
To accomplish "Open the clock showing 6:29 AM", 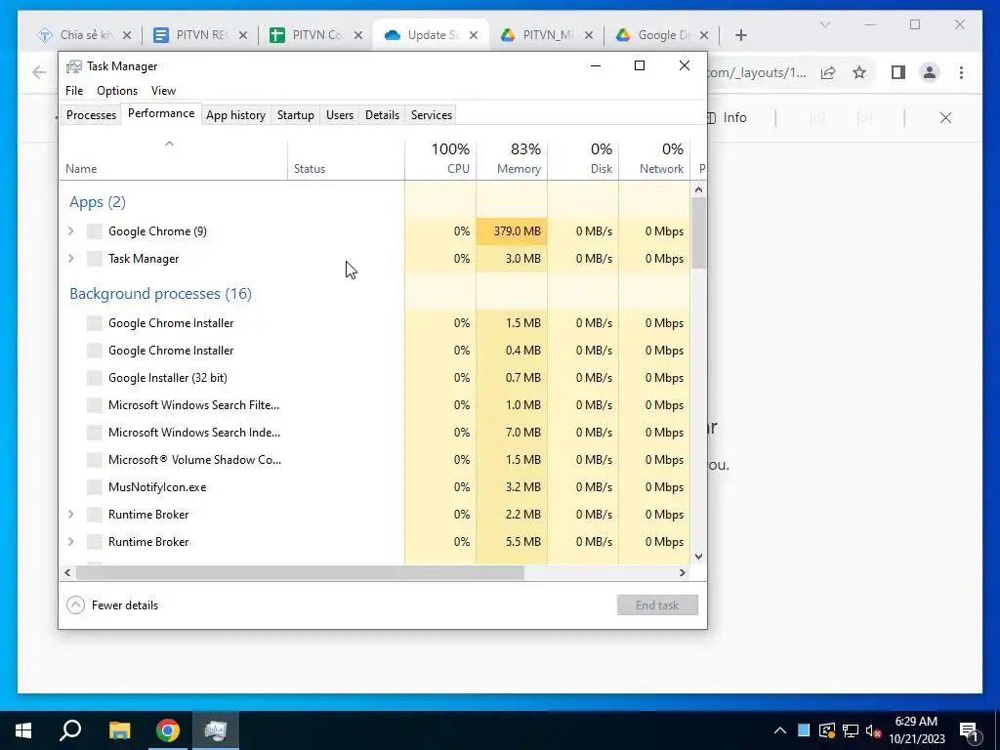I will click(916, 730).
